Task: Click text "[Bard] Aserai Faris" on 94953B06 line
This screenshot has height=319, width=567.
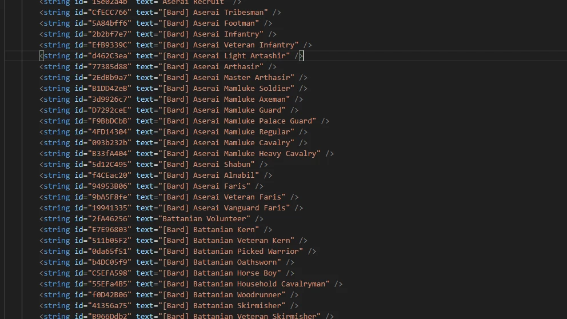Action: (204, 186)
